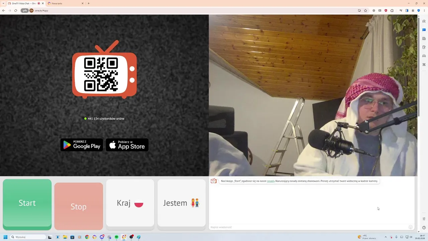The height and width of the screenshot is (241, 428).
Task: Open the taskbar clock showing 18:47
Action: 420,237
